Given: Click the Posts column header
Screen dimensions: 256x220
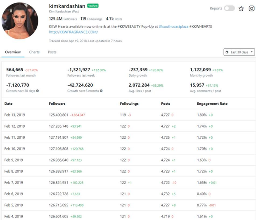Looking at the screenshot, I should tap(166, 104).
